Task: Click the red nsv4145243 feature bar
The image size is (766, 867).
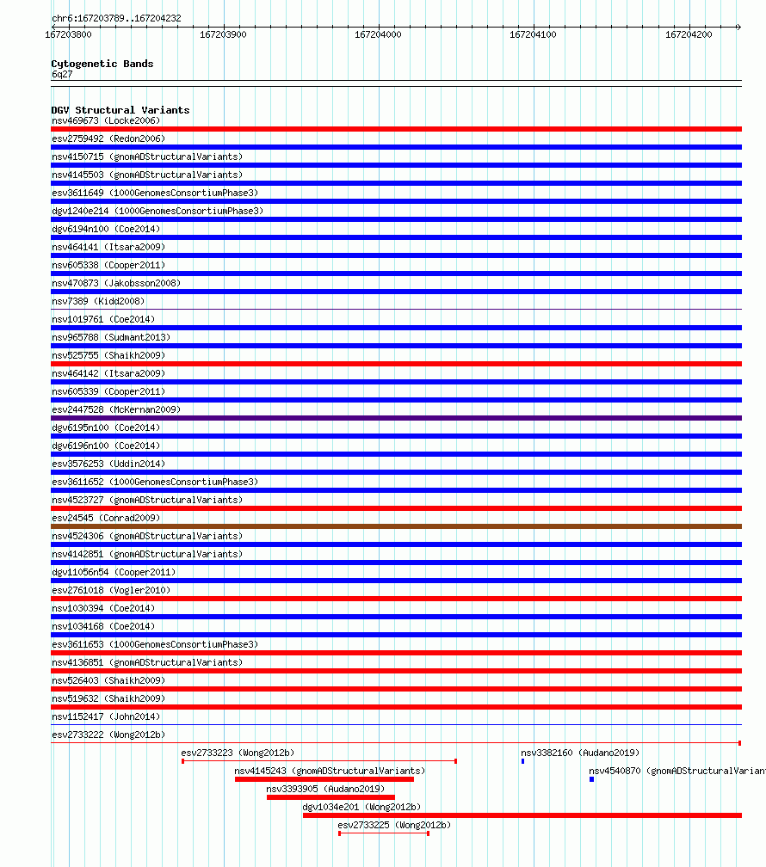Action: pyautogui.click(x=324, y=779)
